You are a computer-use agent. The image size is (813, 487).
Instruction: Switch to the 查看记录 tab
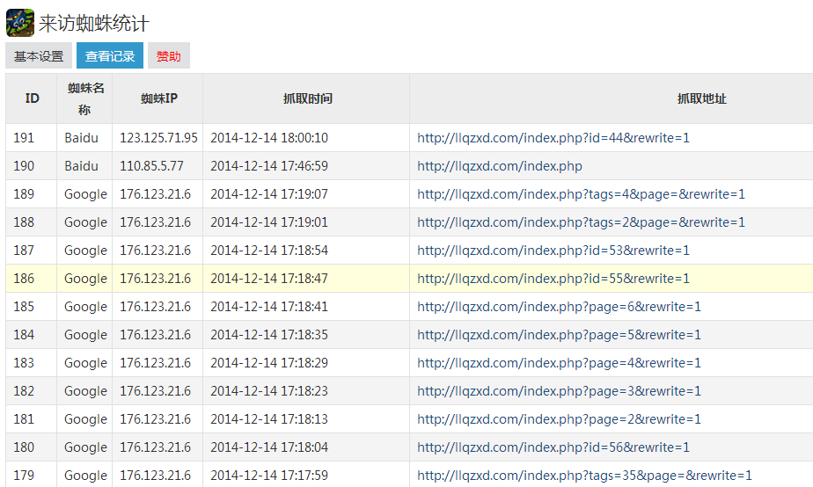point(110,56)
